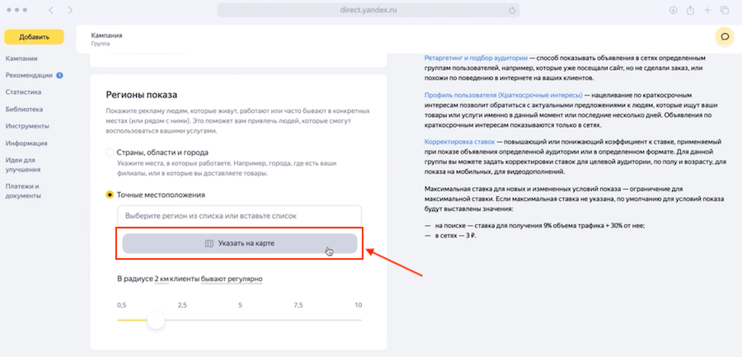The image size is (742, 357).
Task: Show the tab overview icon
Action: pos(726,10)
